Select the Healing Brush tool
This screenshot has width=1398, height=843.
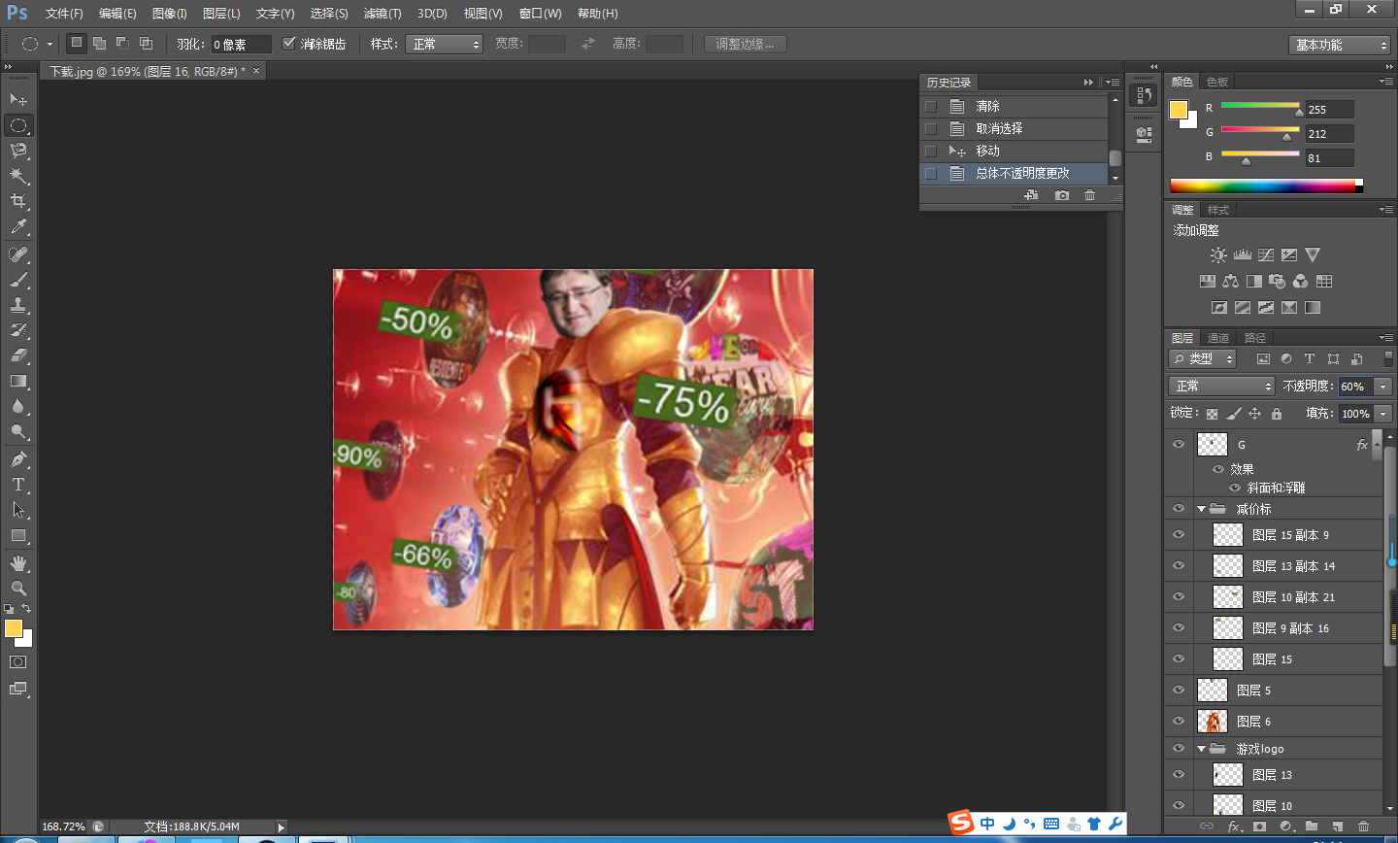18,254
